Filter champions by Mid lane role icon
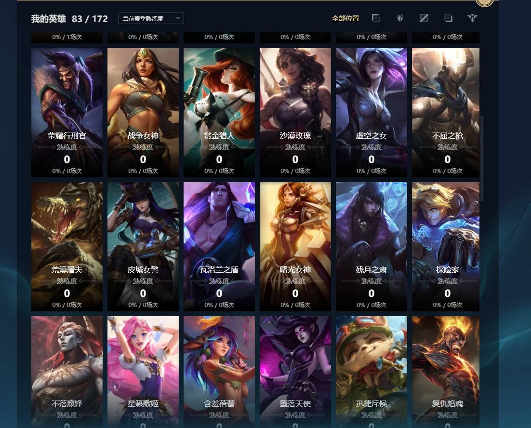 [x=424, y=18]
